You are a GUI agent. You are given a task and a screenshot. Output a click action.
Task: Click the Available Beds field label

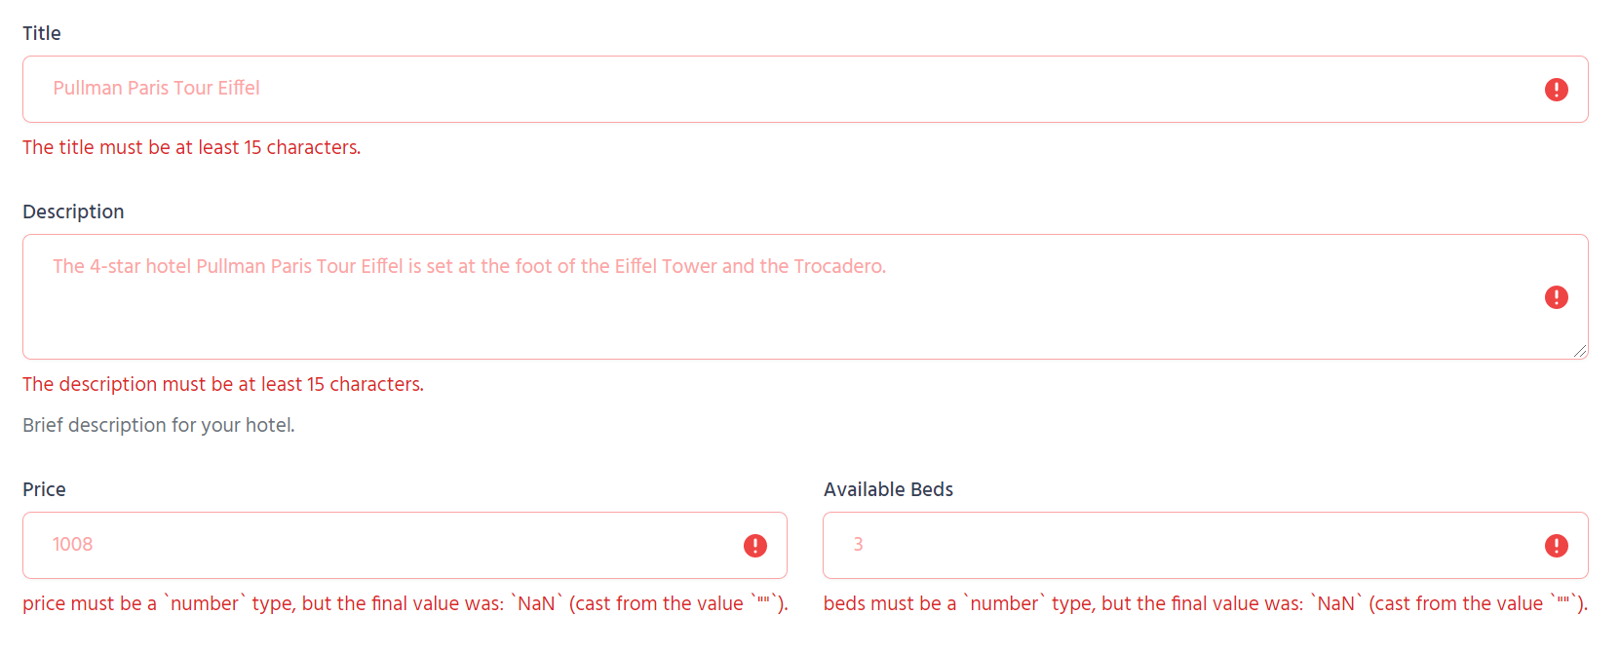click(x=888, y=489)
